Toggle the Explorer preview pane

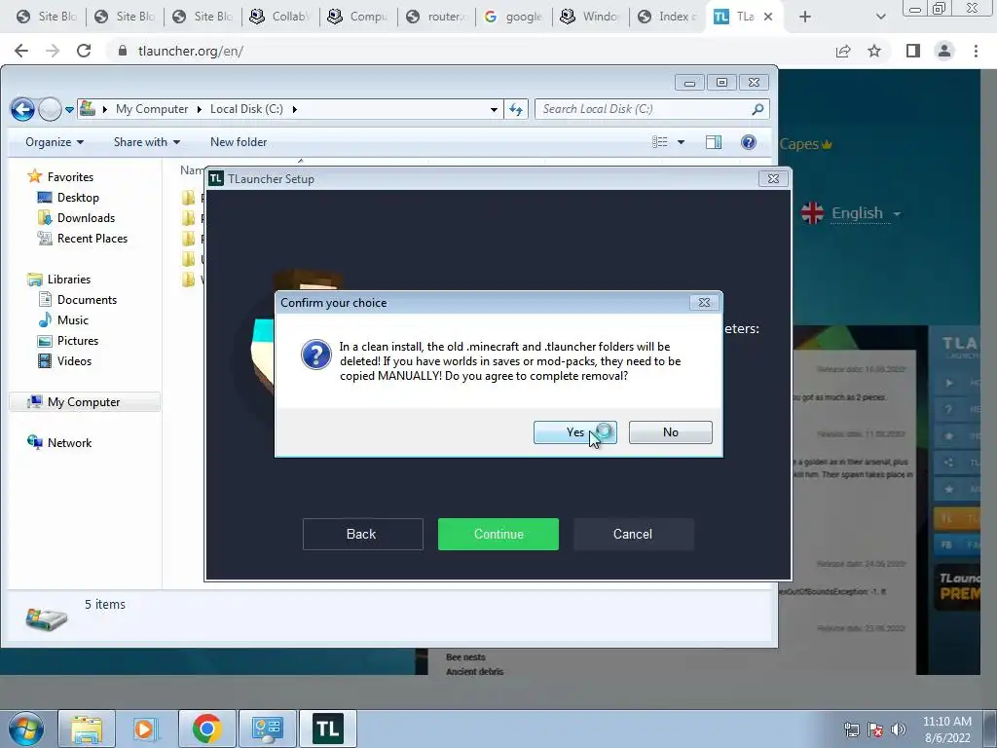click(x=714, y=142)
